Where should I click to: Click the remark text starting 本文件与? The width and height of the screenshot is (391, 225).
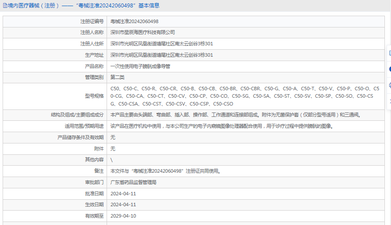pyautogui.click(x=166, y=171)
